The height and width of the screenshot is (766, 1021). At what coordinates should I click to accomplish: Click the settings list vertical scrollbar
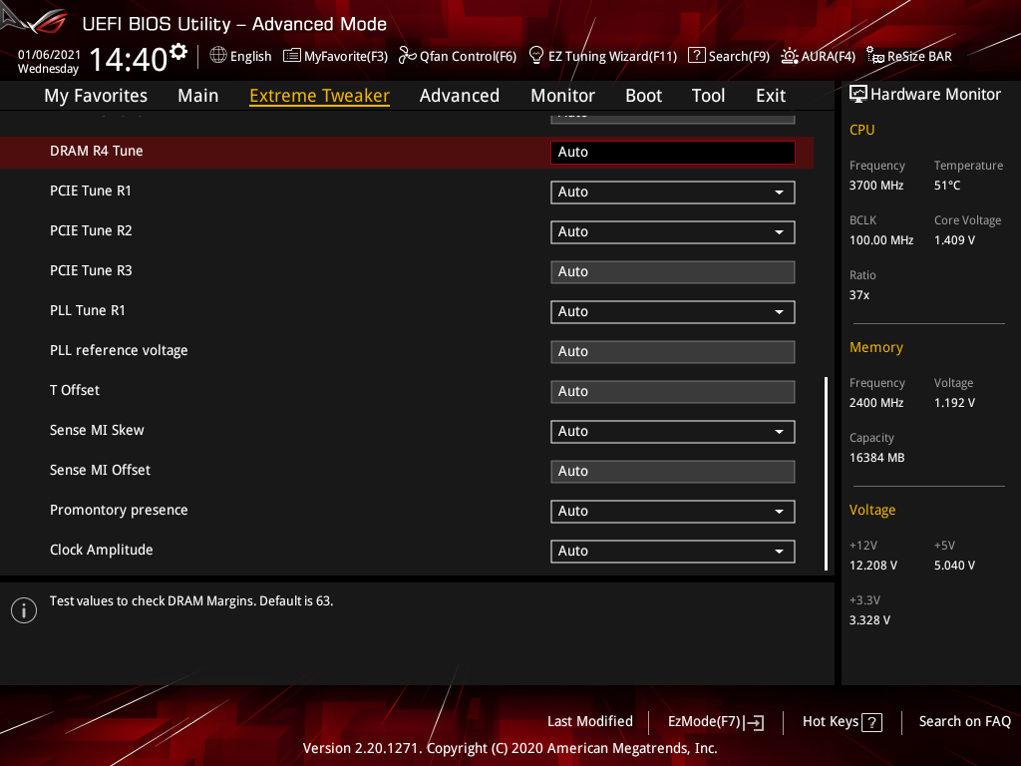pyautogui.click(x=827, y=474)
